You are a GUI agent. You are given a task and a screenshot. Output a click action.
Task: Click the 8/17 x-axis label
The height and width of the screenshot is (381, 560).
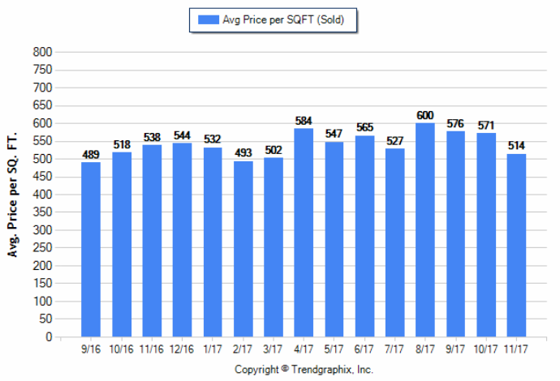point(425,349)
